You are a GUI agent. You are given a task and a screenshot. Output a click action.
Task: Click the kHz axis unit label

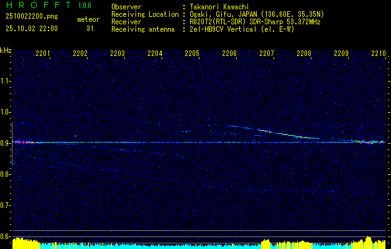pos(6,50)
